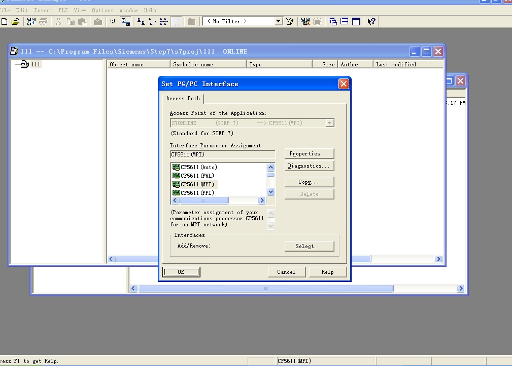Click the Cut scissors icon
Image resolution: width=512 pixels, height=366 pixels.
[x=58, y=21]
